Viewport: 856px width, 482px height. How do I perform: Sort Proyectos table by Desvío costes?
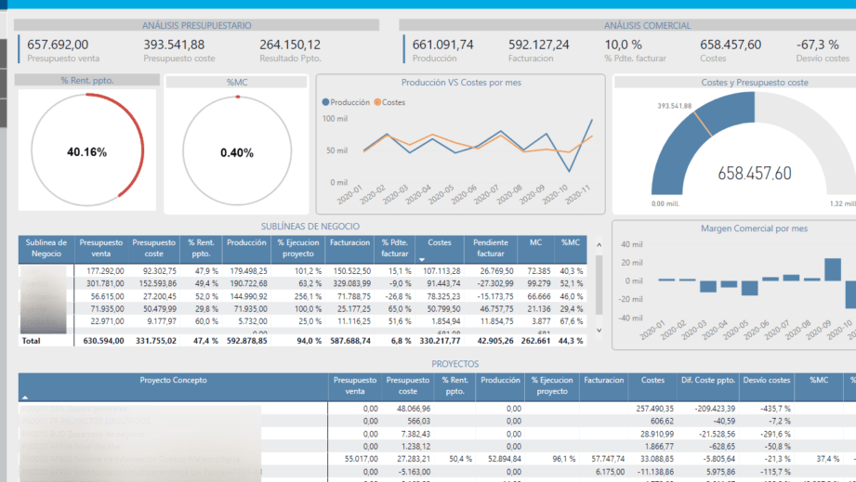click(767, 380)
